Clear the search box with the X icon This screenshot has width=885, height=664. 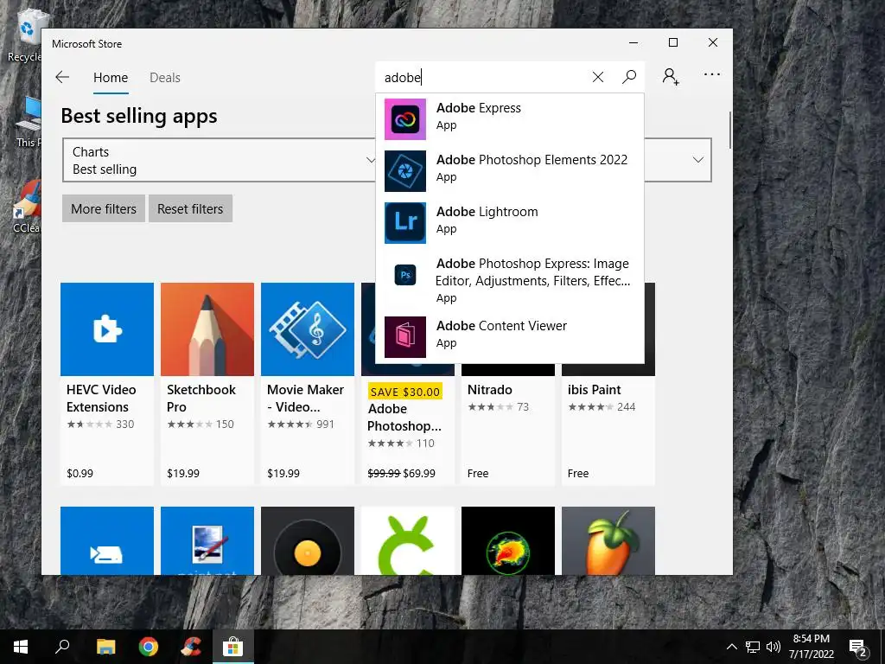coord(598,77)
